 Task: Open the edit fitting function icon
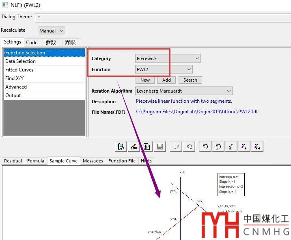(134, 147)
